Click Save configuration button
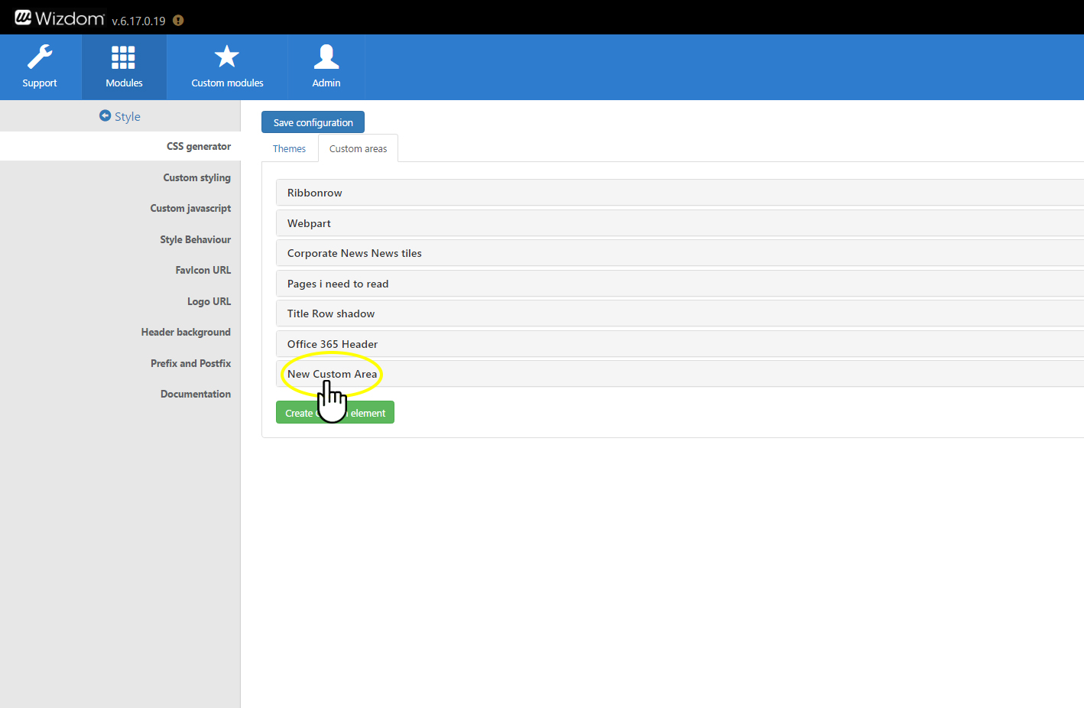This screenshot has width=1084, height=708. coord(313,122)
